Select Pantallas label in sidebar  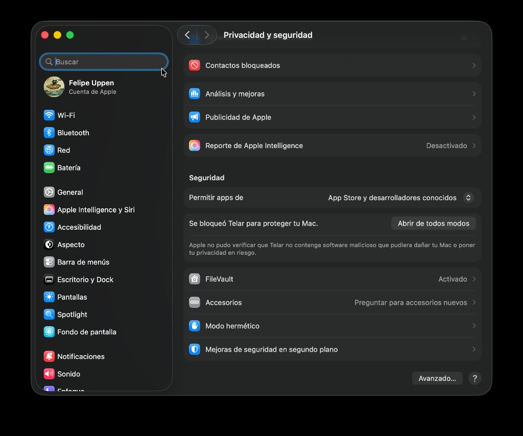pos(72,297)
